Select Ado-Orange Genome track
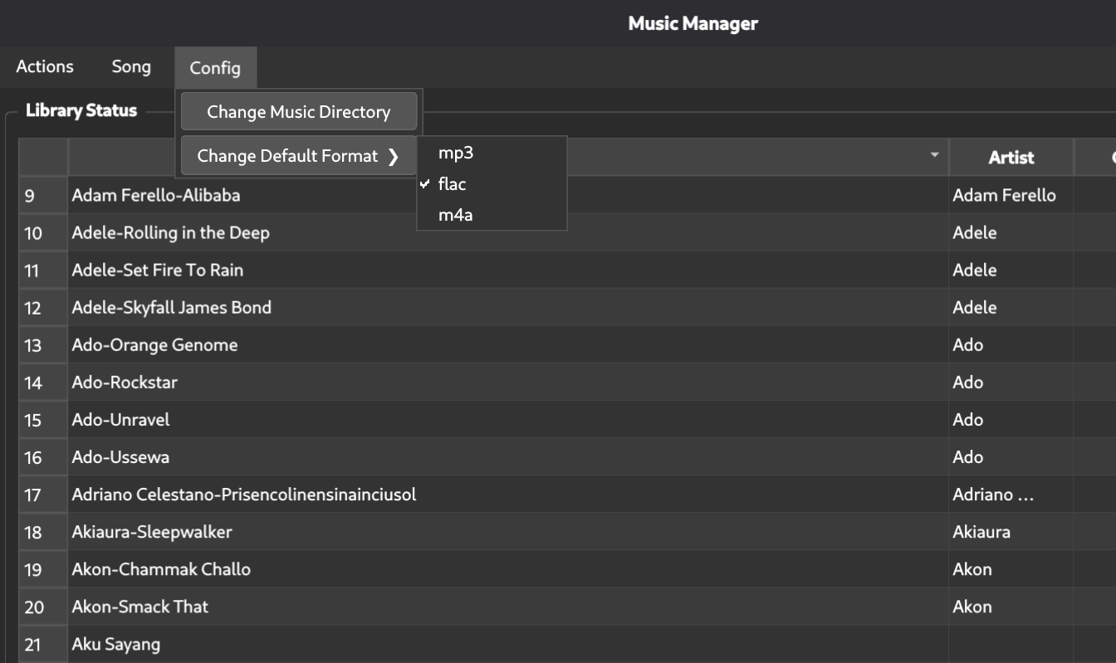The image size is (1116, 663). (x=155, y=345)
